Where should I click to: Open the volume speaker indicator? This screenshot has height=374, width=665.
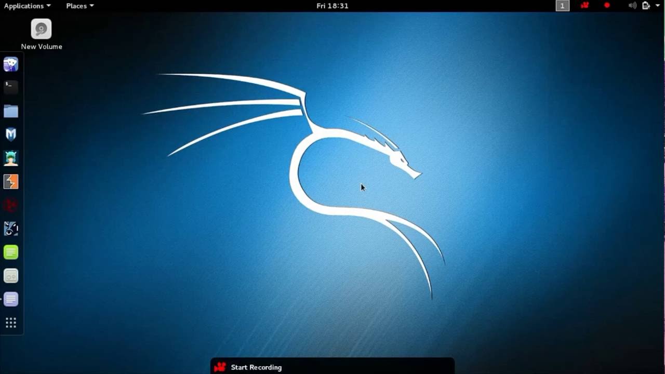632,6
